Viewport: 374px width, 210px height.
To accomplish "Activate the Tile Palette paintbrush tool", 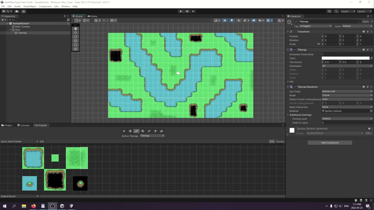I will (x=136, y=131).
